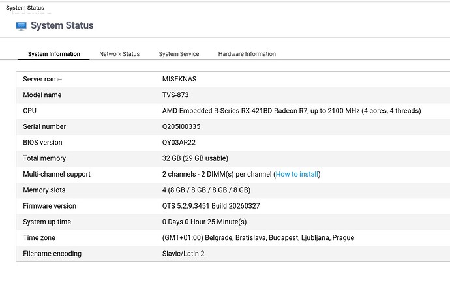Click the small System Status window title
Screen dimensions: 450x281
(25, 8)
